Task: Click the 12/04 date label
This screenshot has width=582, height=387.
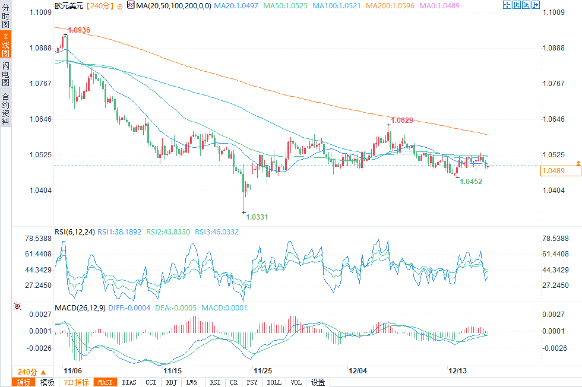Action: click(x=358, y=370)
